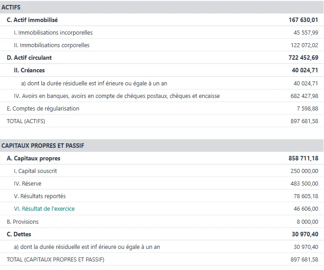Image resolution: width=324 pixels, height=270 pixels.
Task: Open the C. Dettes section
Action: (x=19, y=234)
